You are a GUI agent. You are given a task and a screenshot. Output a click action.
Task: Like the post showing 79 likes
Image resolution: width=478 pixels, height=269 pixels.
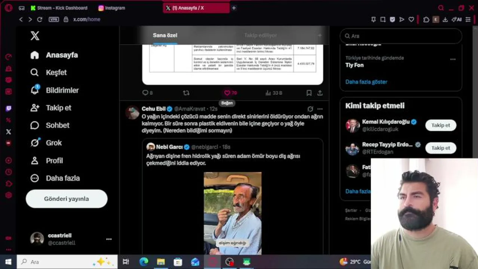point(230,93)
